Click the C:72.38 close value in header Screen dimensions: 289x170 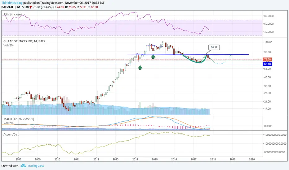pos(93,7)
